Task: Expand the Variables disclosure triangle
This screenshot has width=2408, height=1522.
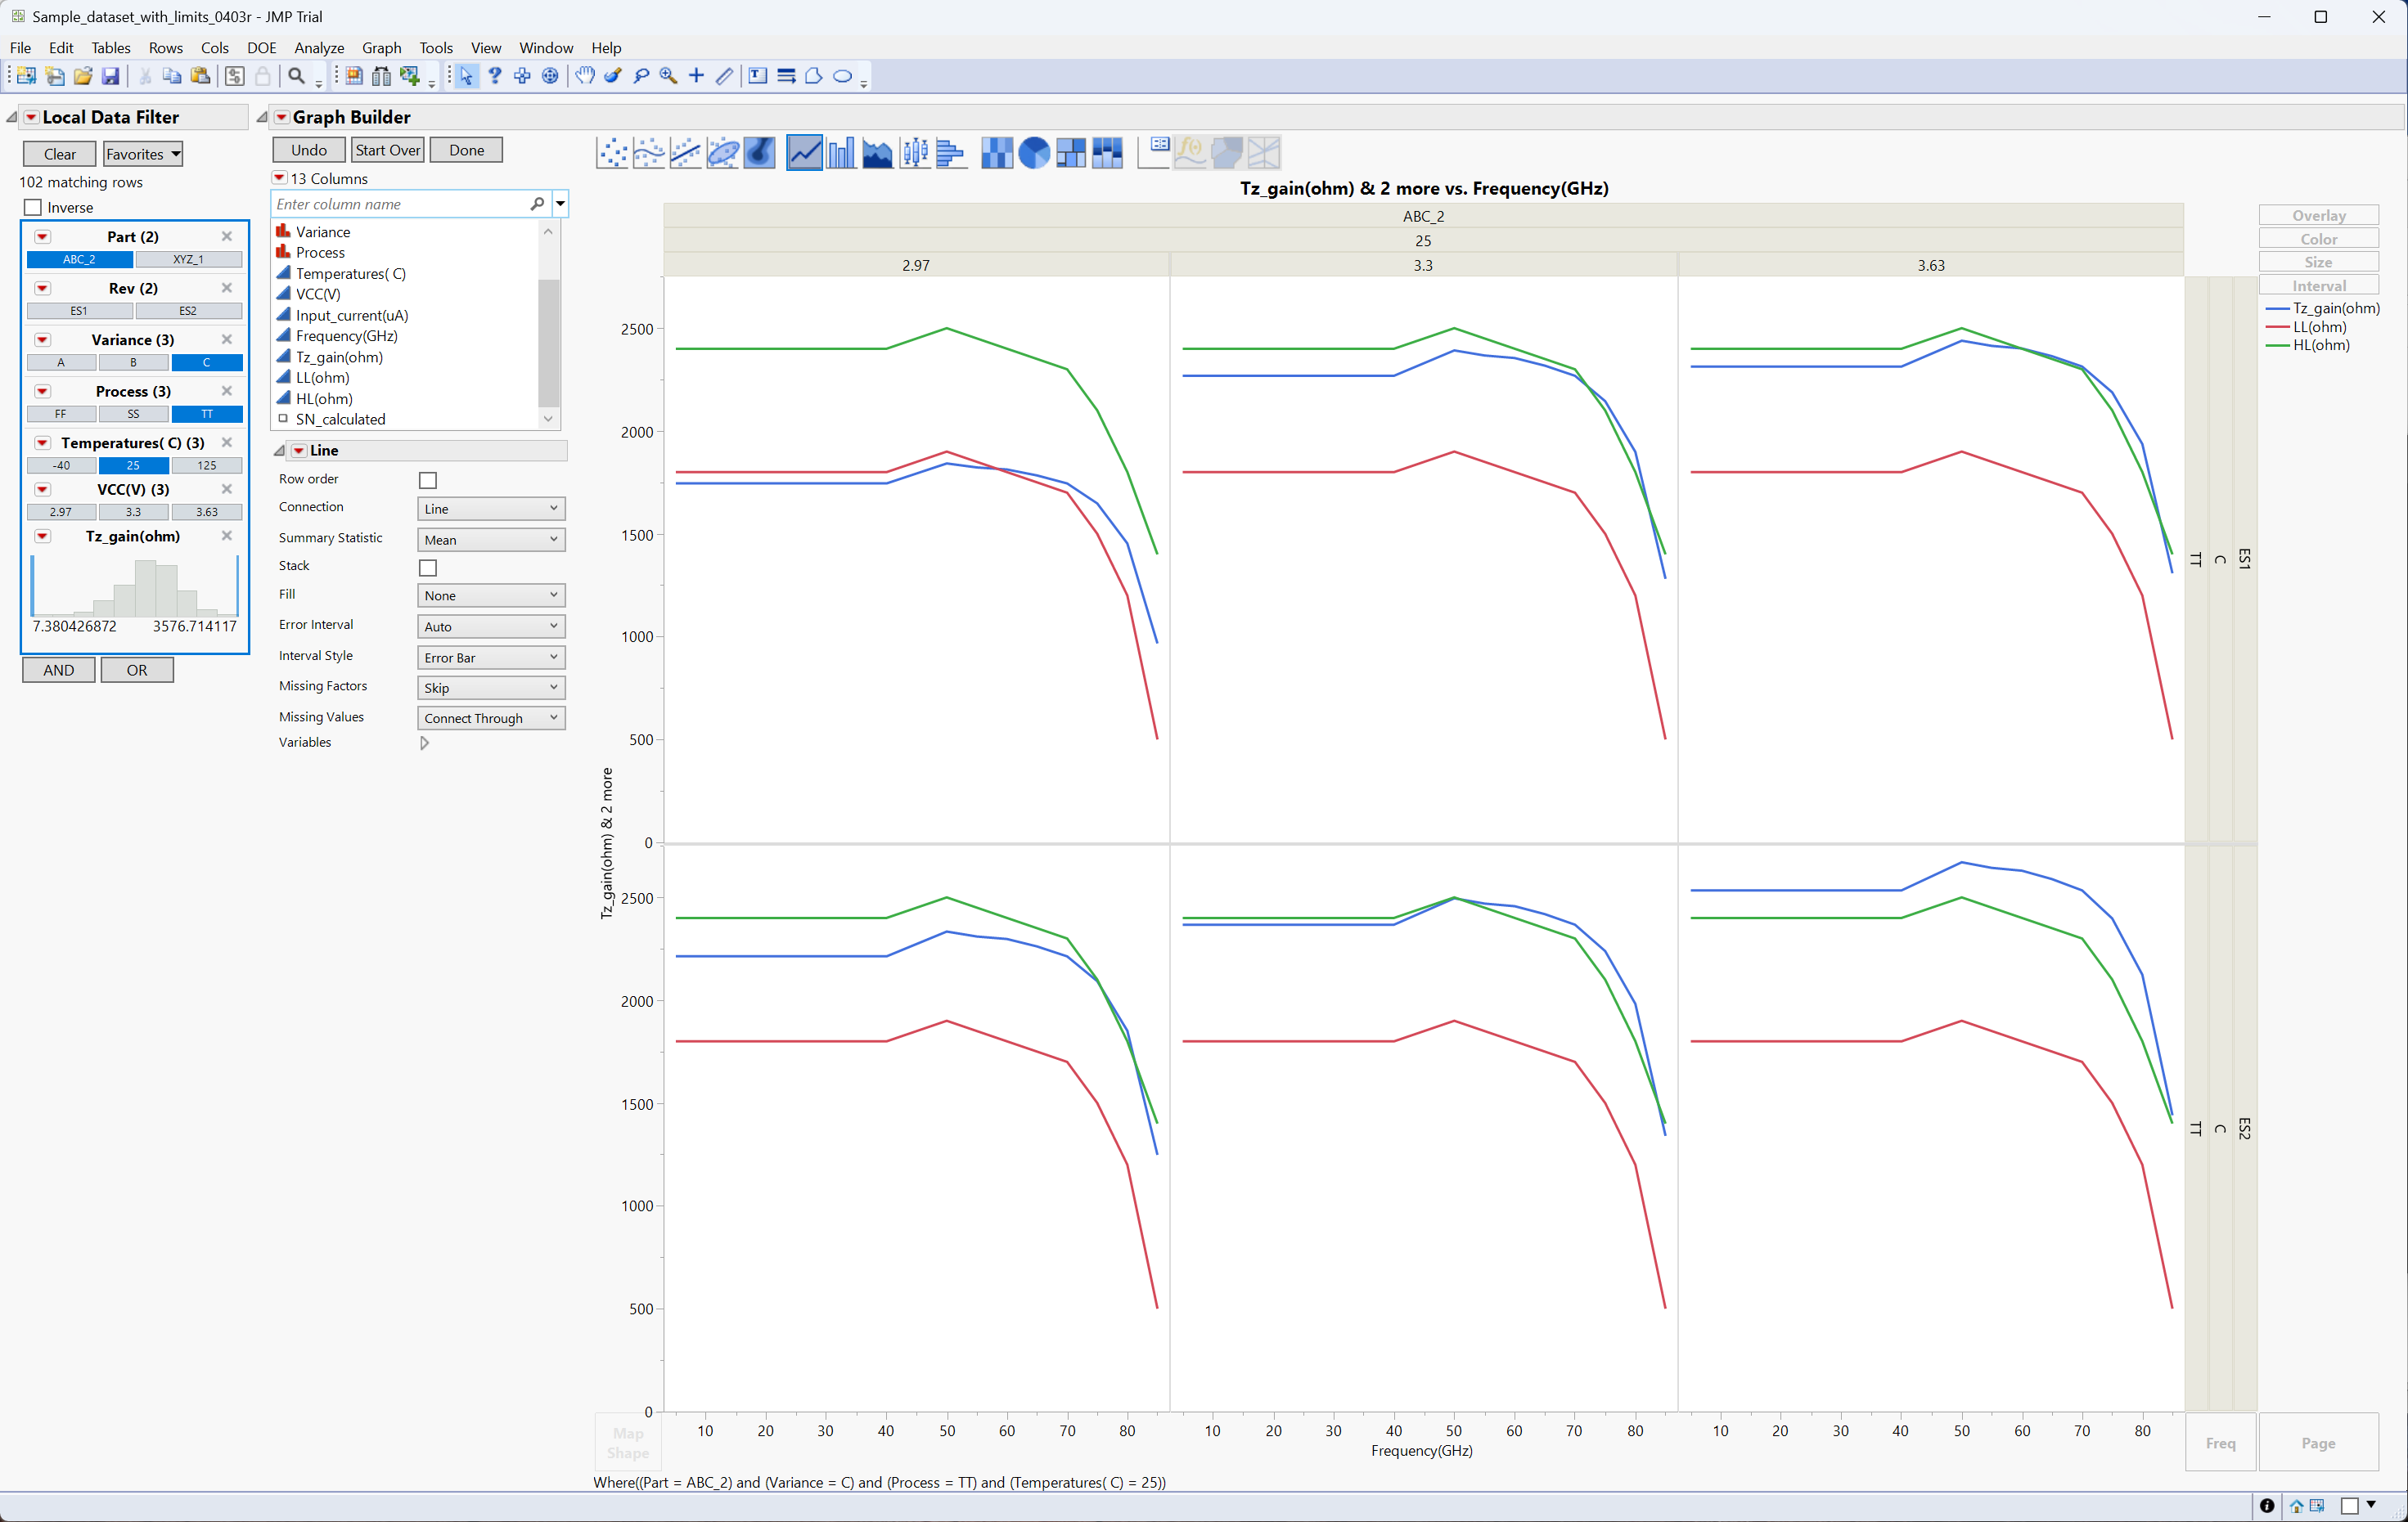Action: click(424, 743)
